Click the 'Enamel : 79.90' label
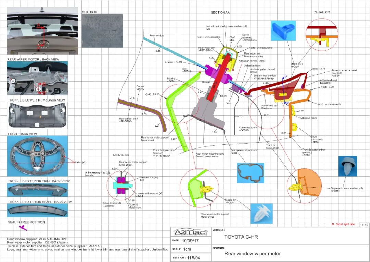This screenshot has height=262, width=370. click(x=173, y=62)
